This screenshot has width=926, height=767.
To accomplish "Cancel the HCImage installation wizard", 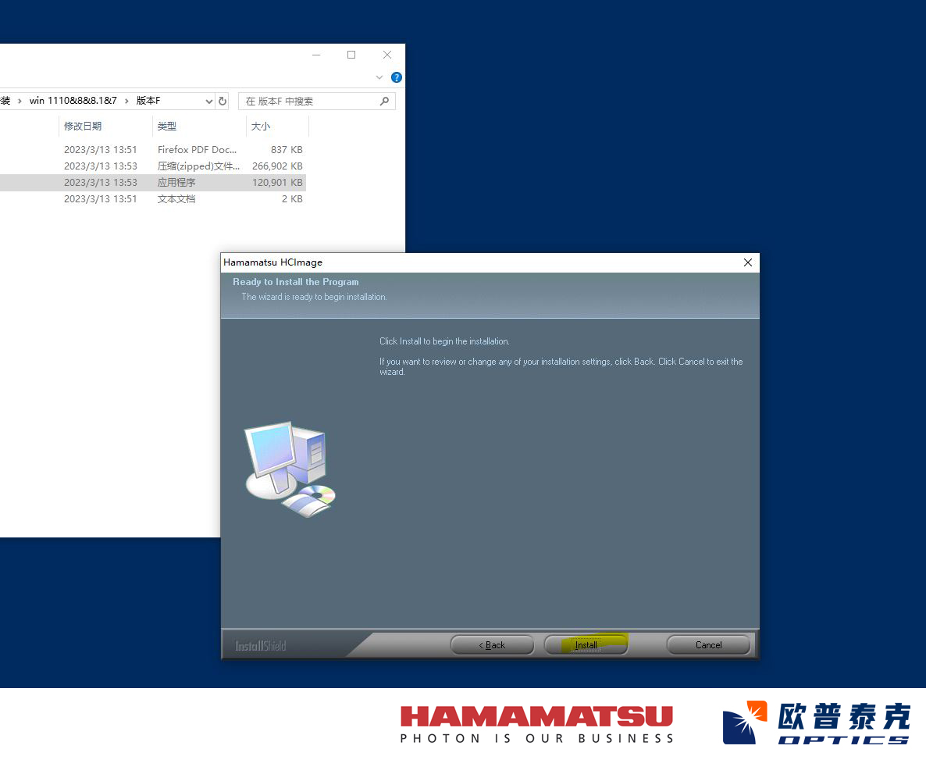I will pos(708,645).
